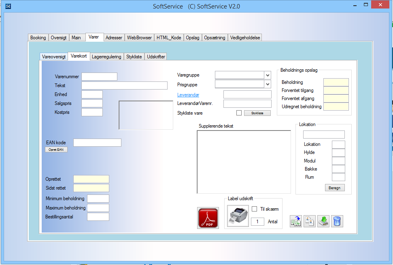The image size is (393, 265).
Task: Click the label printer icon
Action: pyautogui.click(x=238, y=216)
